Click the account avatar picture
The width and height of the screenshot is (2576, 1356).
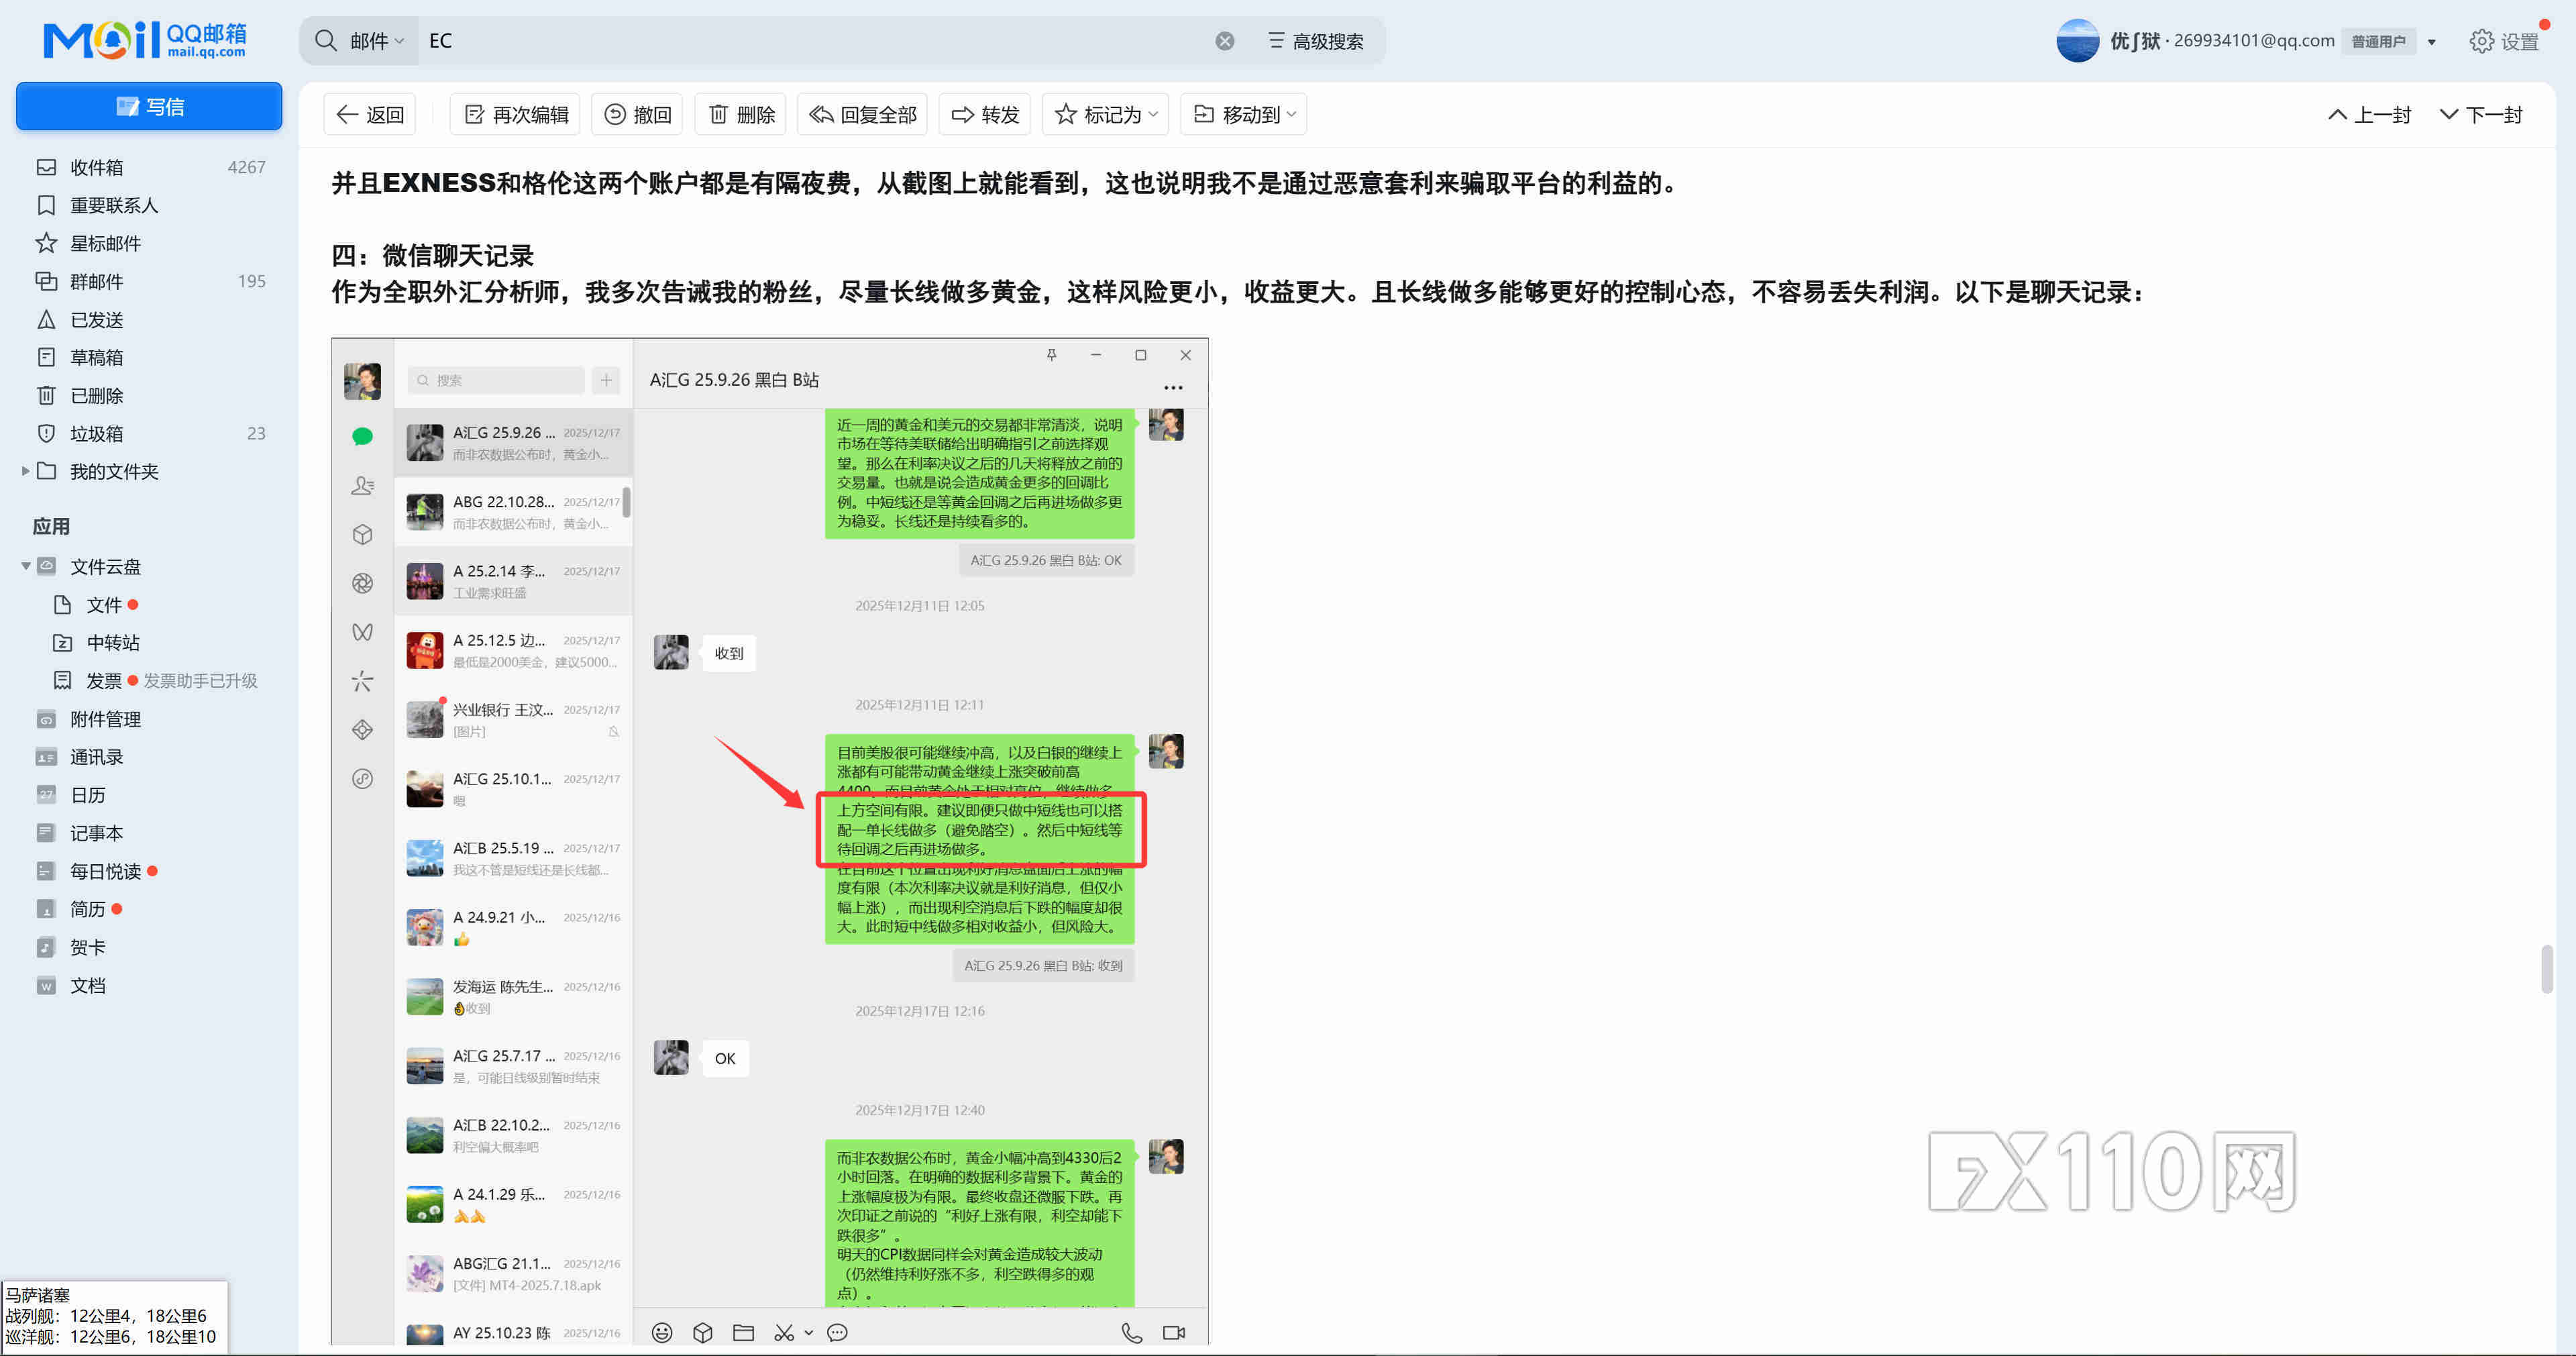(2077, 41)
